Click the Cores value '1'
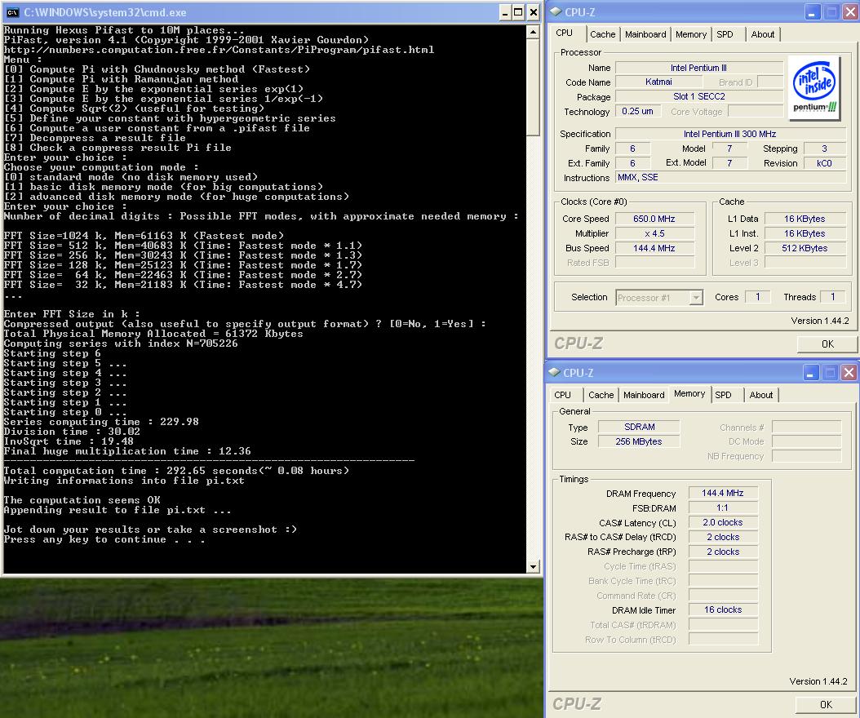 (757, 297)
